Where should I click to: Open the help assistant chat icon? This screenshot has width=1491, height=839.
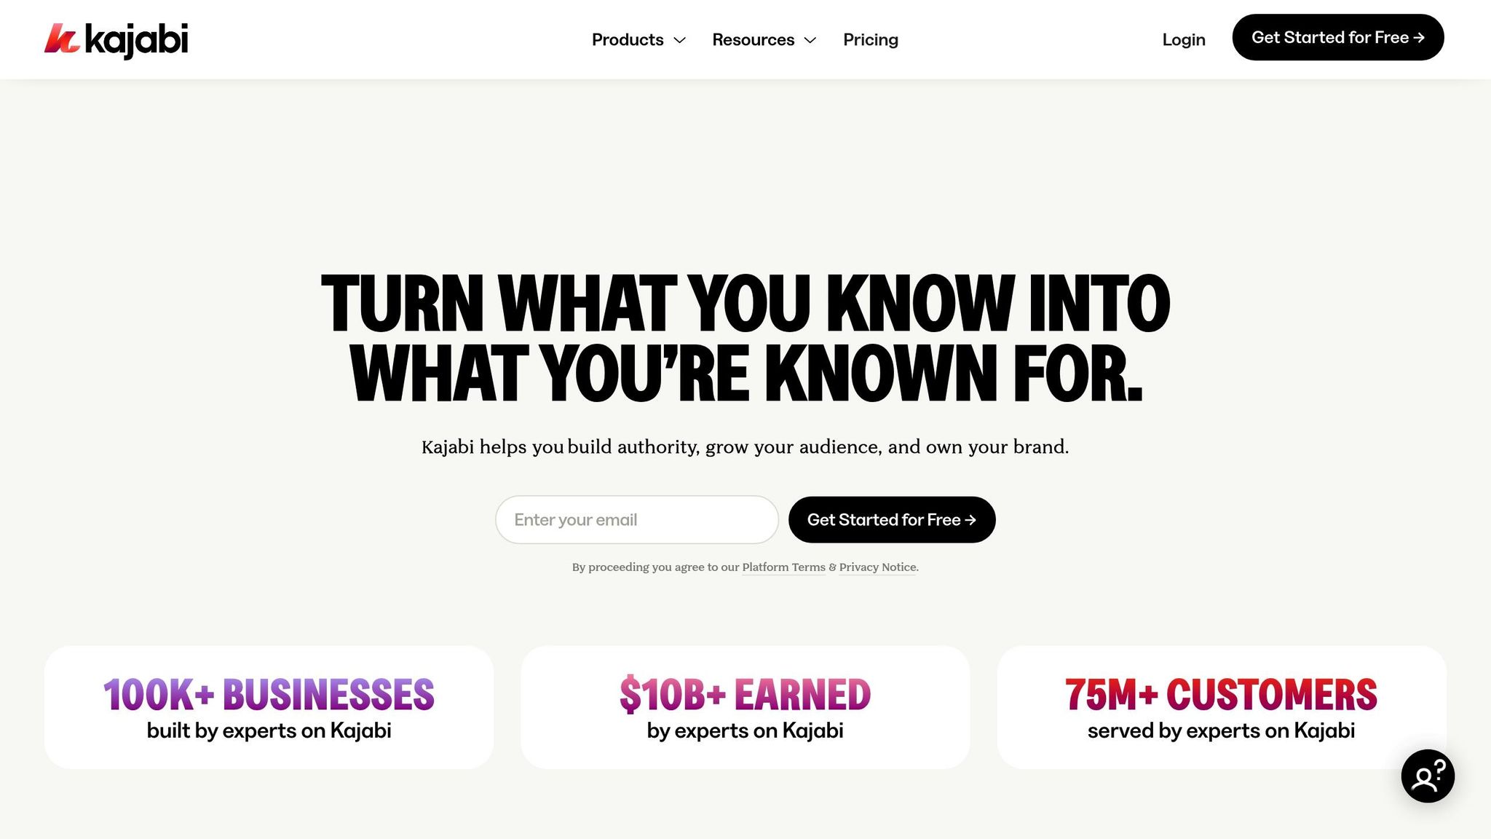(1427, 776)
